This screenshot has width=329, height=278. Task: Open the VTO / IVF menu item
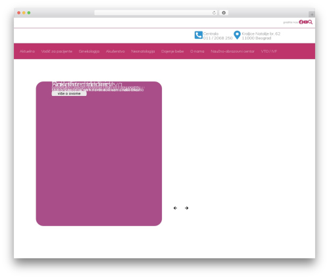pos(268,51)
